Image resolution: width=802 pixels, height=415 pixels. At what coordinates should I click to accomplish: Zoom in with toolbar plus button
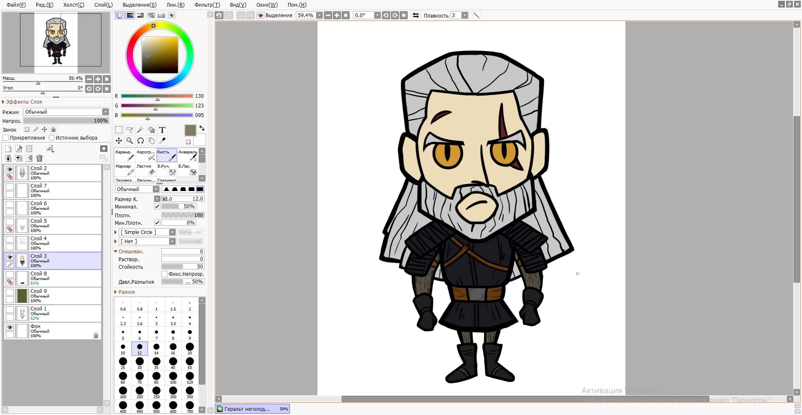(x=337, y=15)
